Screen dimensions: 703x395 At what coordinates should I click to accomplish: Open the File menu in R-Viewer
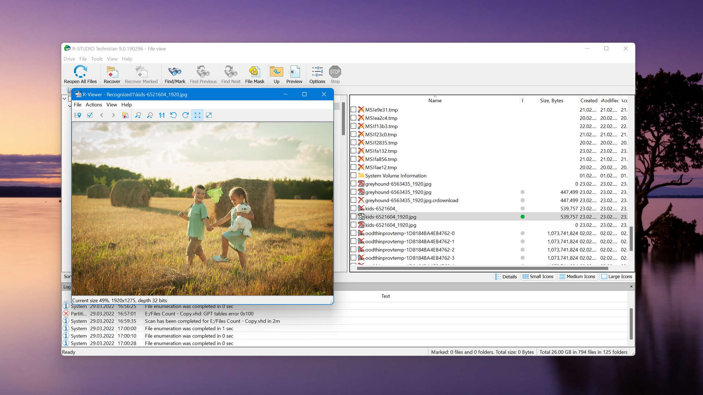78,105
